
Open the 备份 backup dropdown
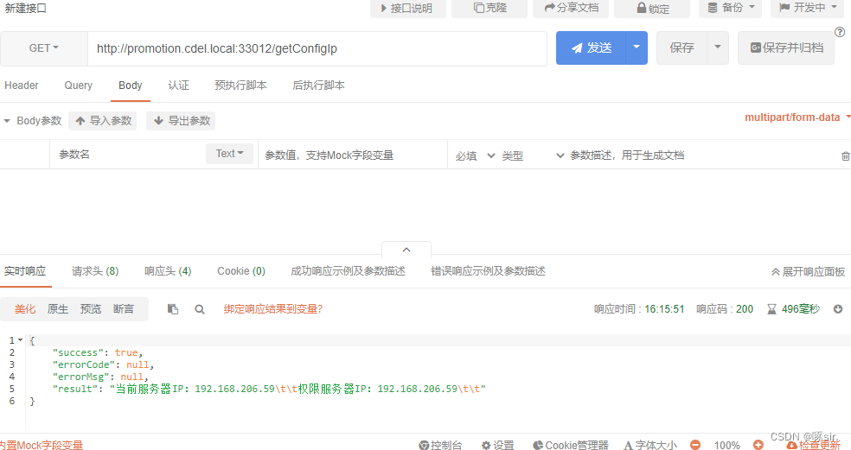[x=731, y=8]
